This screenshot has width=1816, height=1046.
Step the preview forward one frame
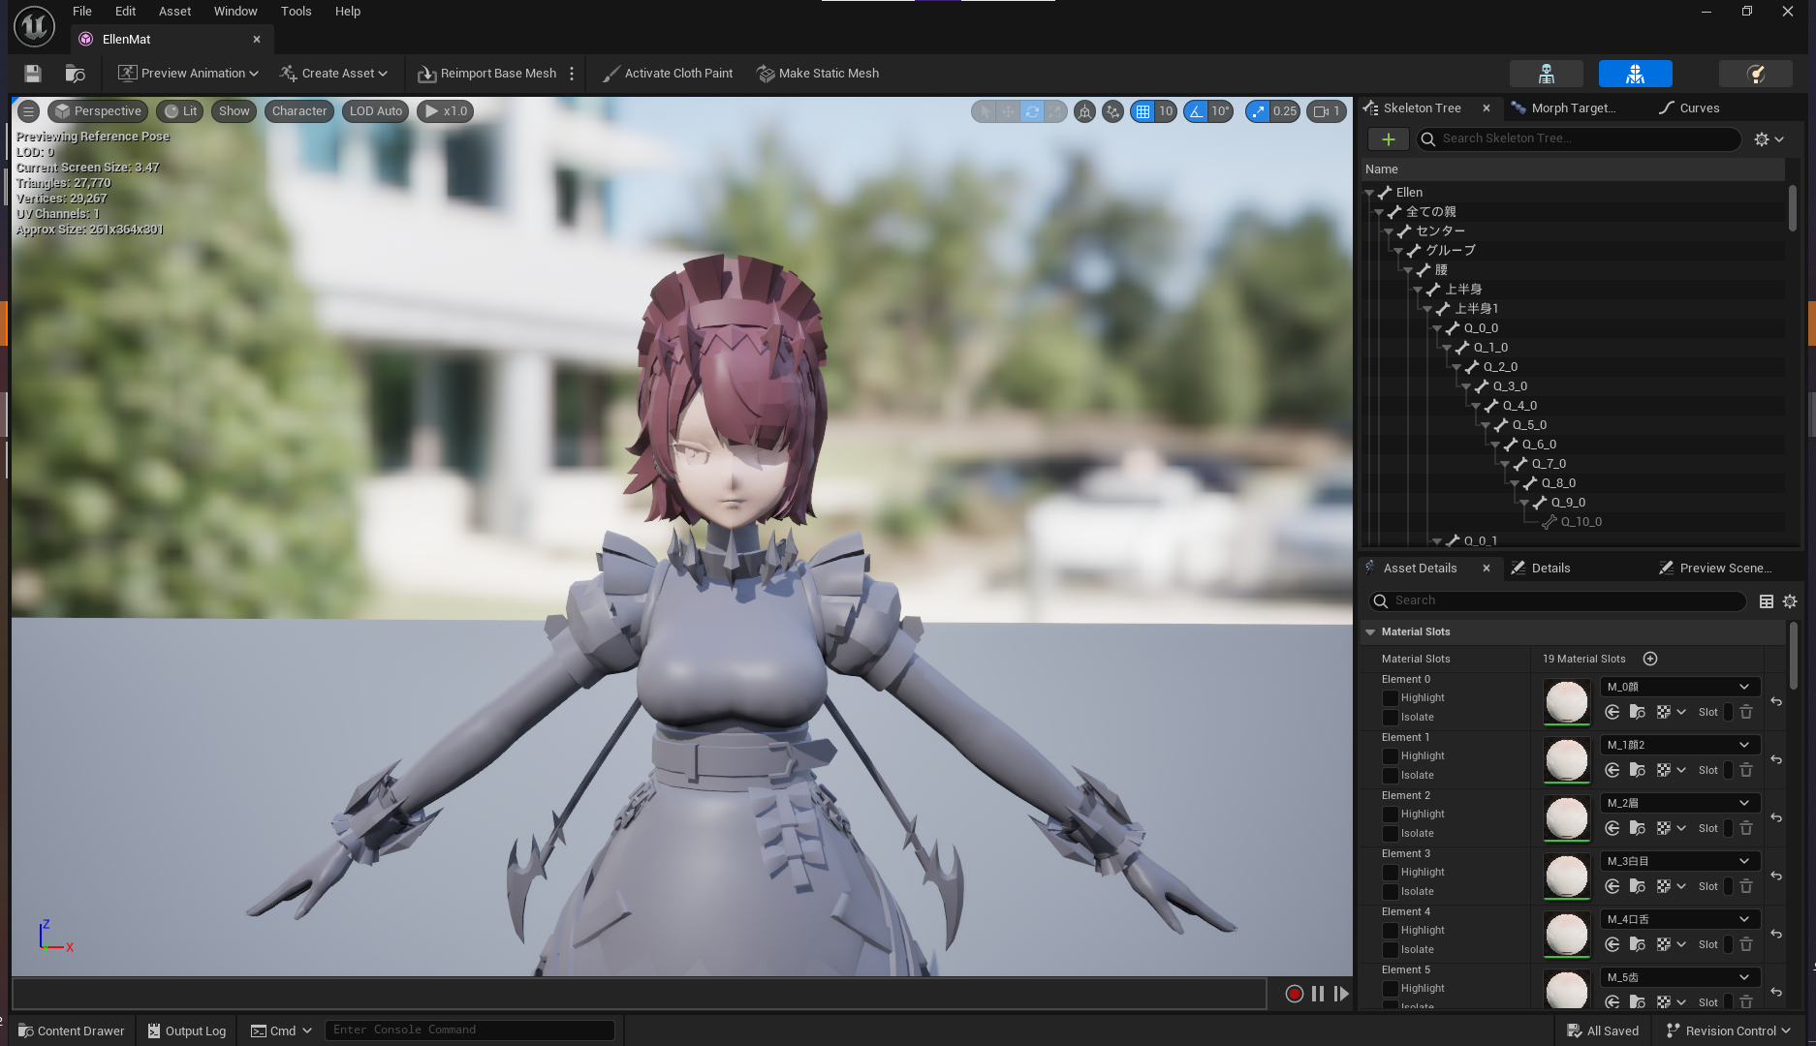[x=1341, y=994]
